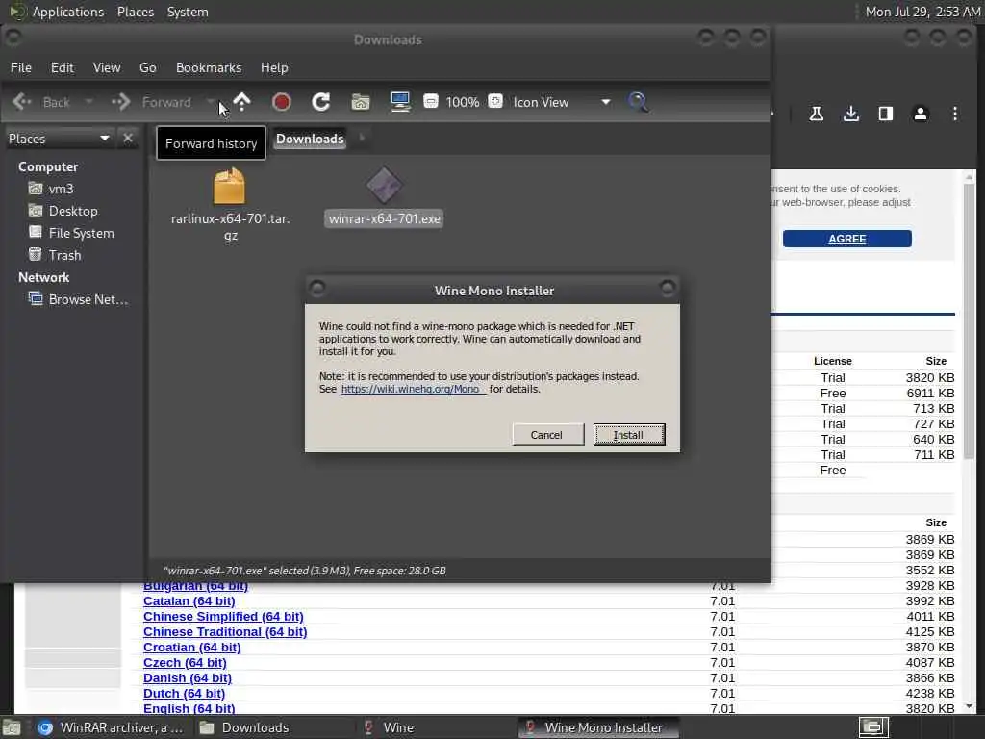Expand the Forward history dropdown arrow
This screenshot has width=985, height=739.
(x=211, y=102)
